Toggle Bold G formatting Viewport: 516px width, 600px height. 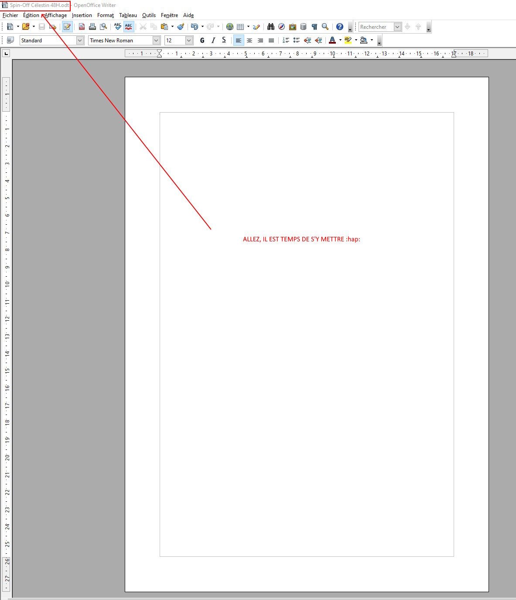202,40
